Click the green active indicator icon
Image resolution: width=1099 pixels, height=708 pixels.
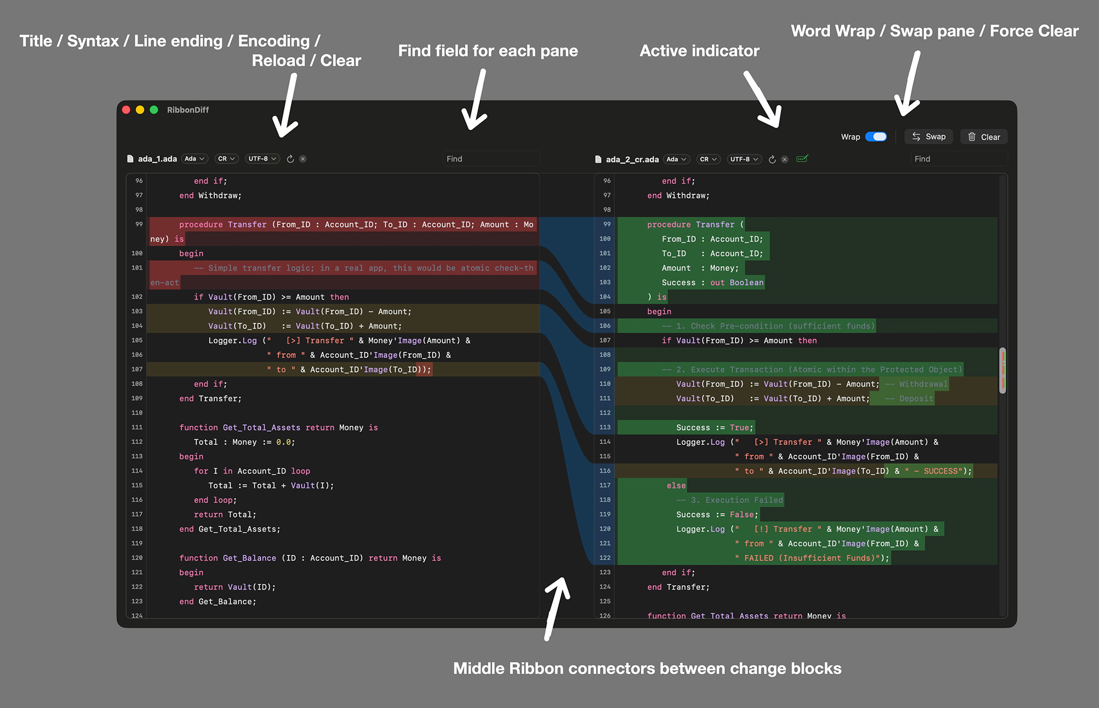pyautogui.click(x=802, y=159)
